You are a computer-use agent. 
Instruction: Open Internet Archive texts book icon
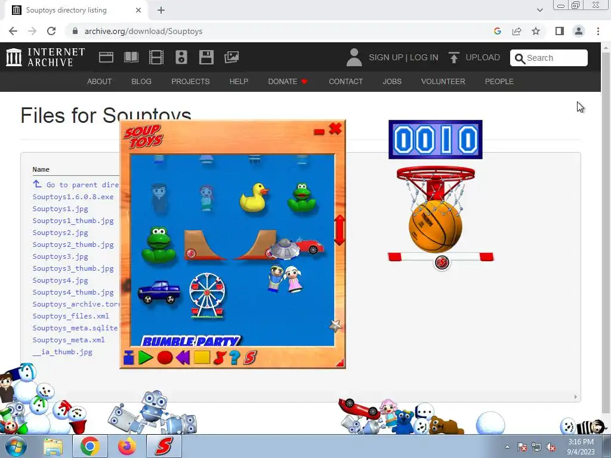pos(131,57)
